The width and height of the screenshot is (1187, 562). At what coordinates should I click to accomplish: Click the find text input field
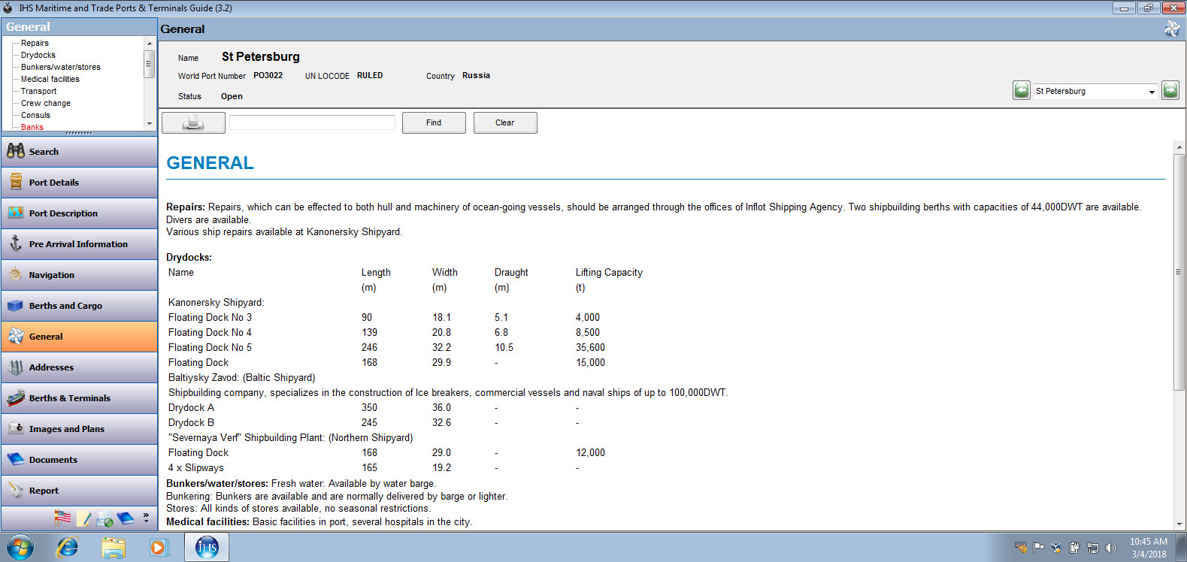[x=312, y=122]
